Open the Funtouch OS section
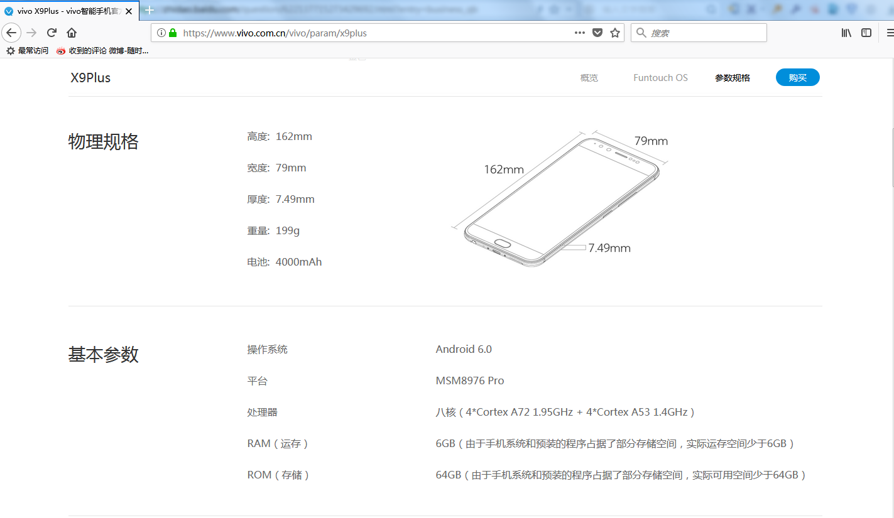 pos(660,78)
